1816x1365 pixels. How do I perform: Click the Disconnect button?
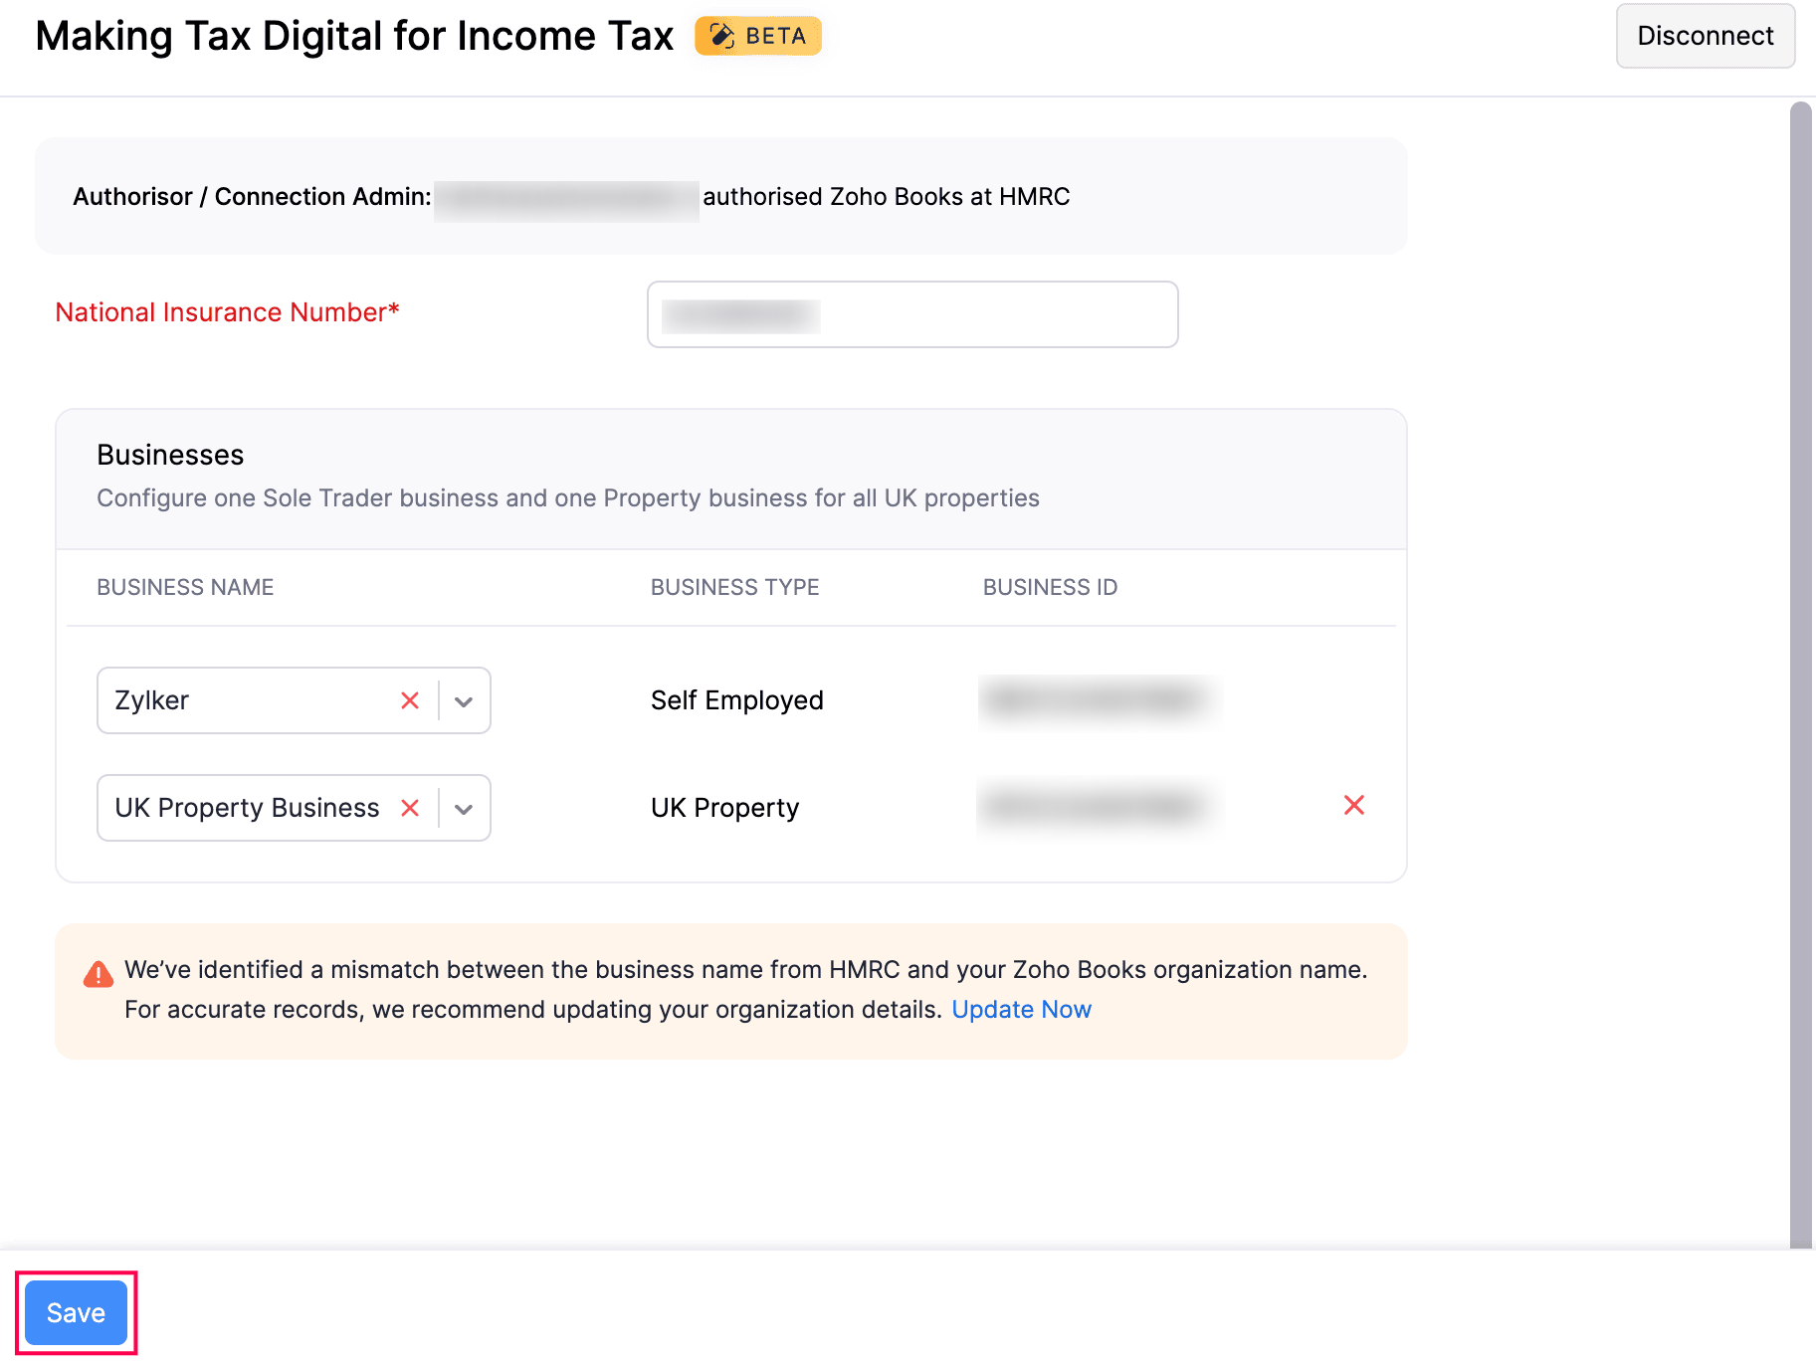1705,36
